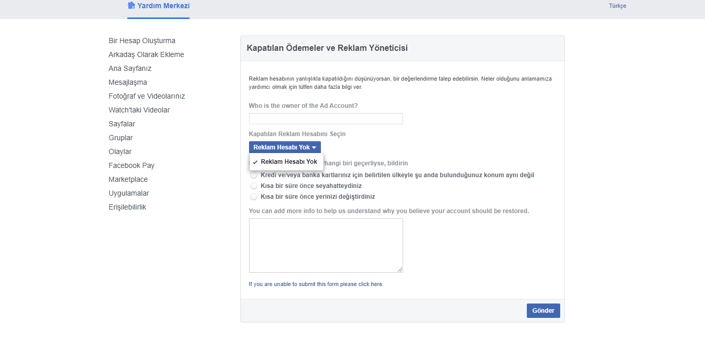Viewport: 705px width, 360px height.
Task: Click the unable to submit form note
Action: [x=316, y=284]
